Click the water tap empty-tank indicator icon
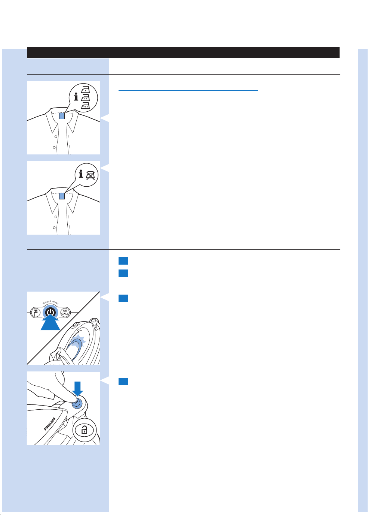The image size is (368, 515). 36,312
